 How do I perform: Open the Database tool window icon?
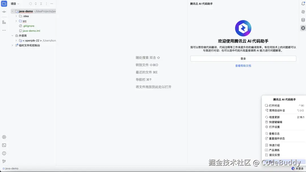pos(303,20)
